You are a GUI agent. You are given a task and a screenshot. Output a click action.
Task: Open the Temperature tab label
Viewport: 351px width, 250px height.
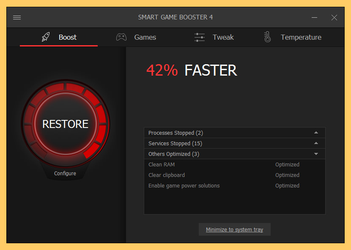click(x=301, y=37)
